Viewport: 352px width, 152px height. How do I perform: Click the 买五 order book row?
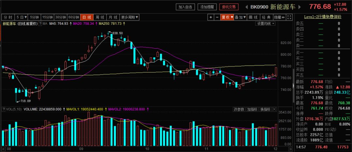point(323,75)
